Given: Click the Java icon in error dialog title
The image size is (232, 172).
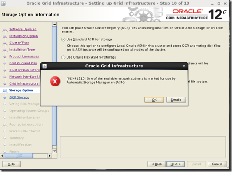Looking at the screenshot, I should 45,66.
